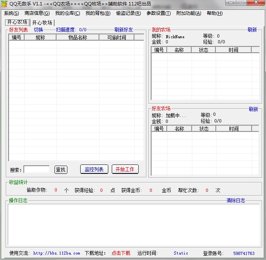The height and width of the screenshot is (260, 266).
Task: Switch to the 开心牧场 tab
Action: (42, 23)
